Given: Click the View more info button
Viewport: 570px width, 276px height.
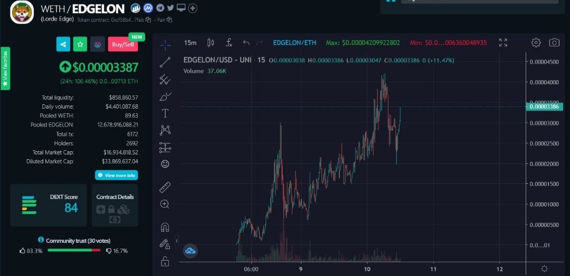Looking at the screenshot, I should coord(116,175).
